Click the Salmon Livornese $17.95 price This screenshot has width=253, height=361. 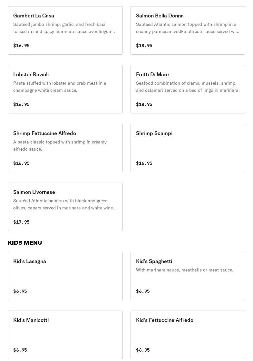pos(21,222)
